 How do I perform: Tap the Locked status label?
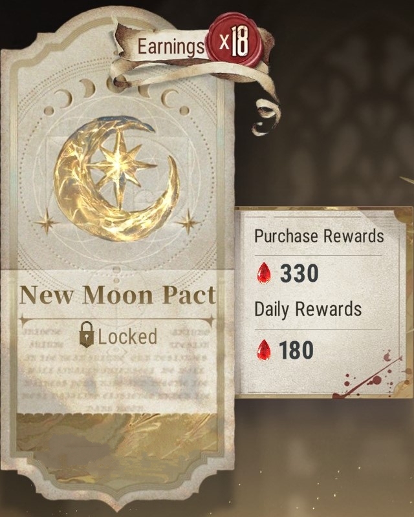127,337
